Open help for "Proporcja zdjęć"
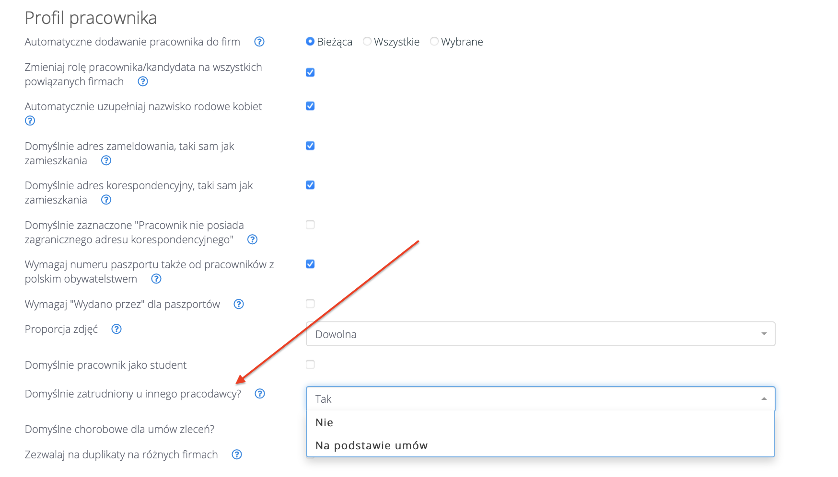 click(116, 329)
